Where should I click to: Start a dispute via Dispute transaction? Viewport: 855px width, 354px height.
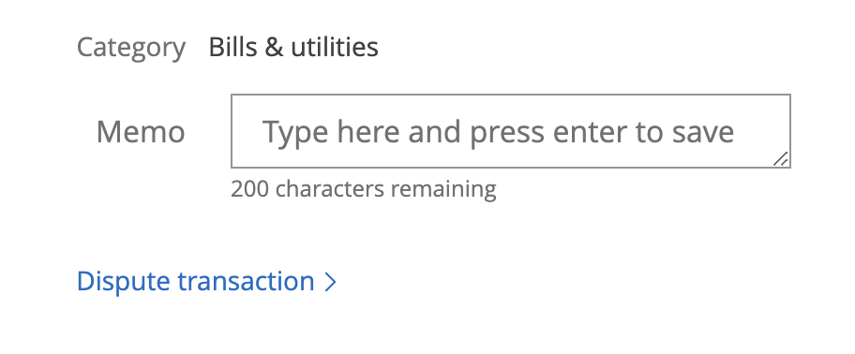point(206,282)
